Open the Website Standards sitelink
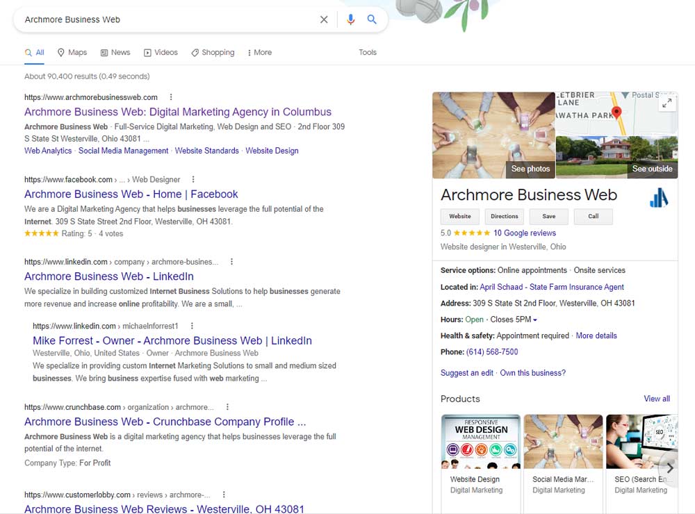The image size is (695, 514). click(206, 151)
